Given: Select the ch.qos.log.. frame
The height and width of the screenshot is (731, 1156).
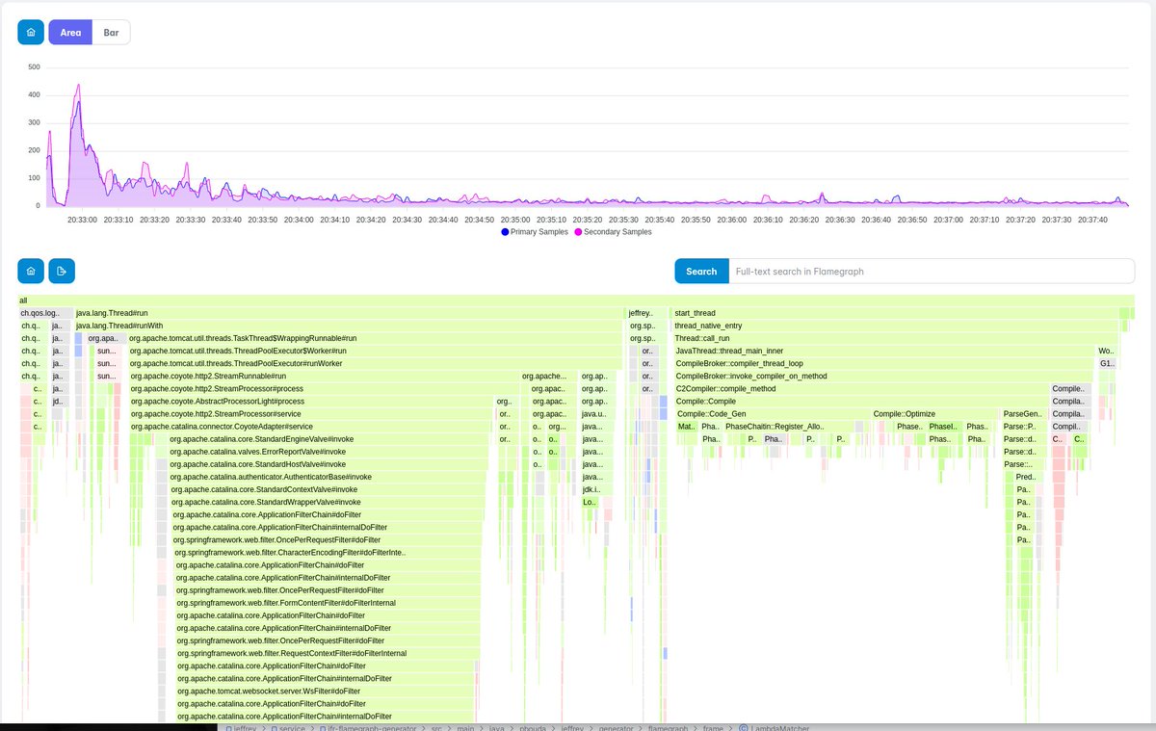Looking at the screenshot, I should 44,313.
